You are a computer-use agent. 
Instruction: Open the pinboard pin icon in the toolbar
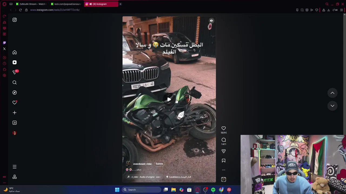point(297,10)
